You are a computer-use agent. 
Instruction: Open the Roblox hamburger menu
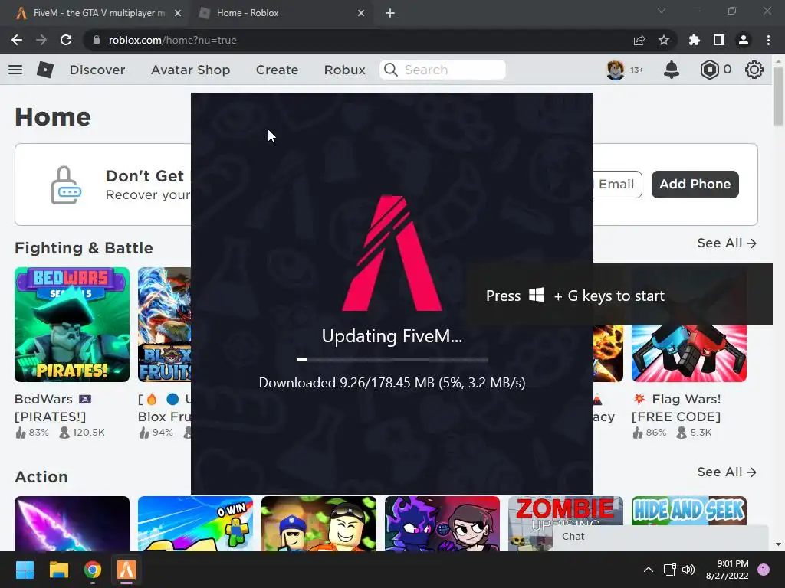pyautogui.click(x=15, y=70)
